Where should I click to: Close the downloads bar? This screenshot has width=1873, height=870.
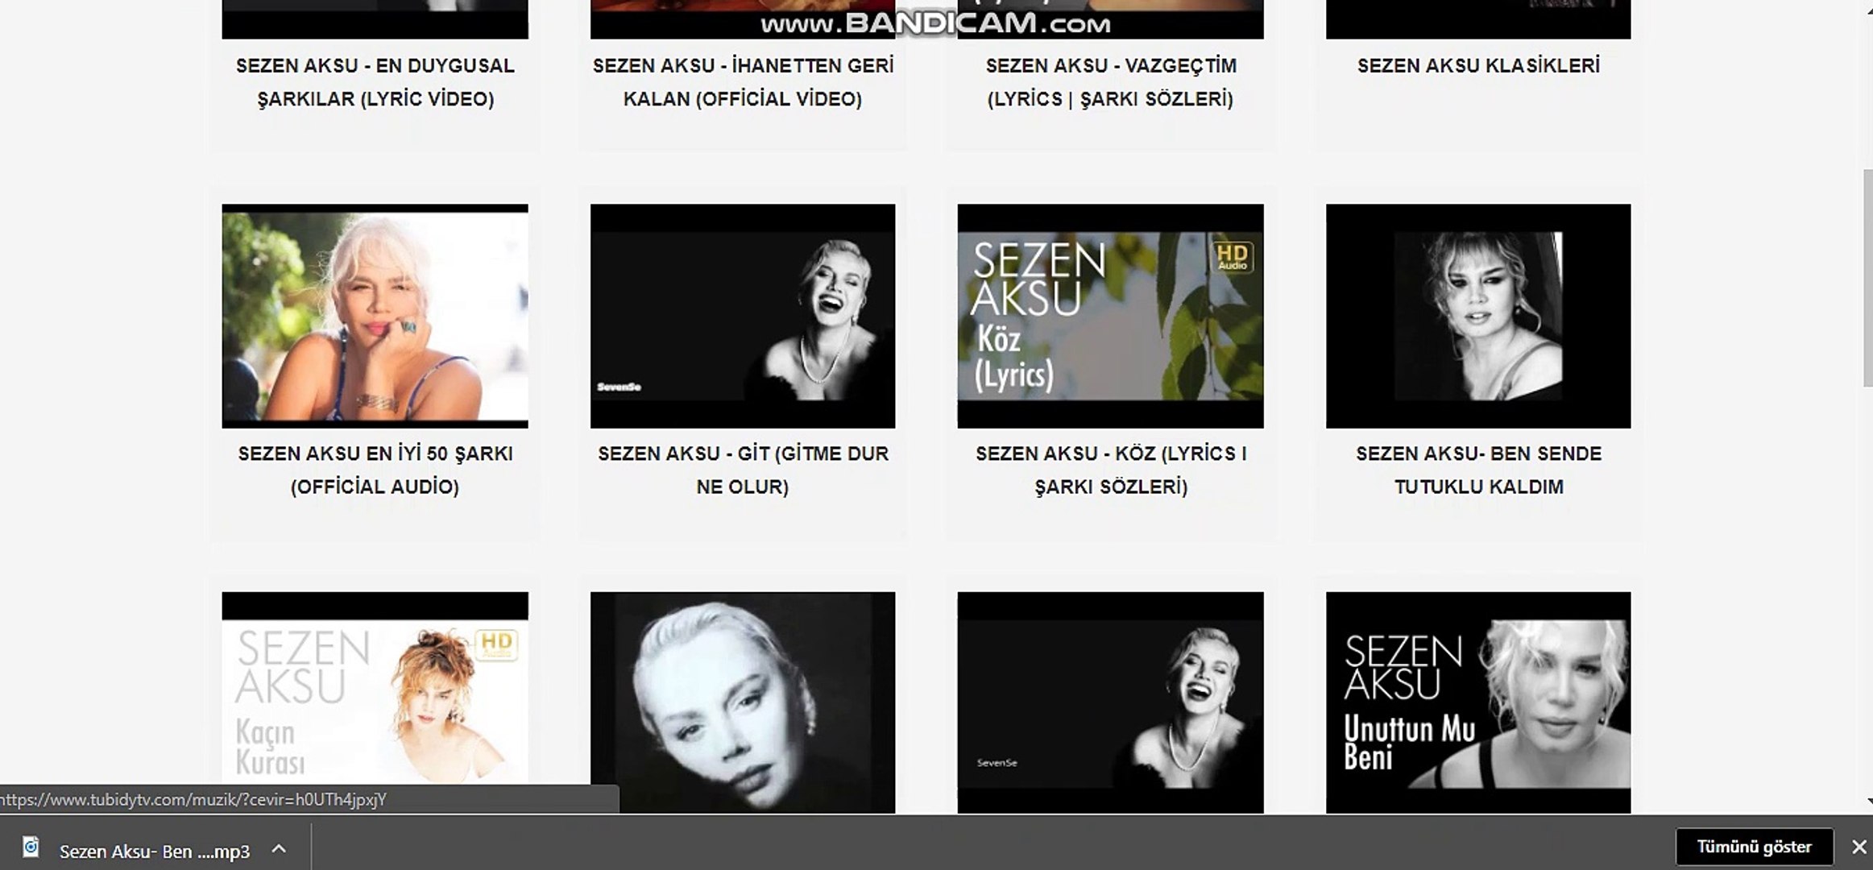pos(1858,847)
